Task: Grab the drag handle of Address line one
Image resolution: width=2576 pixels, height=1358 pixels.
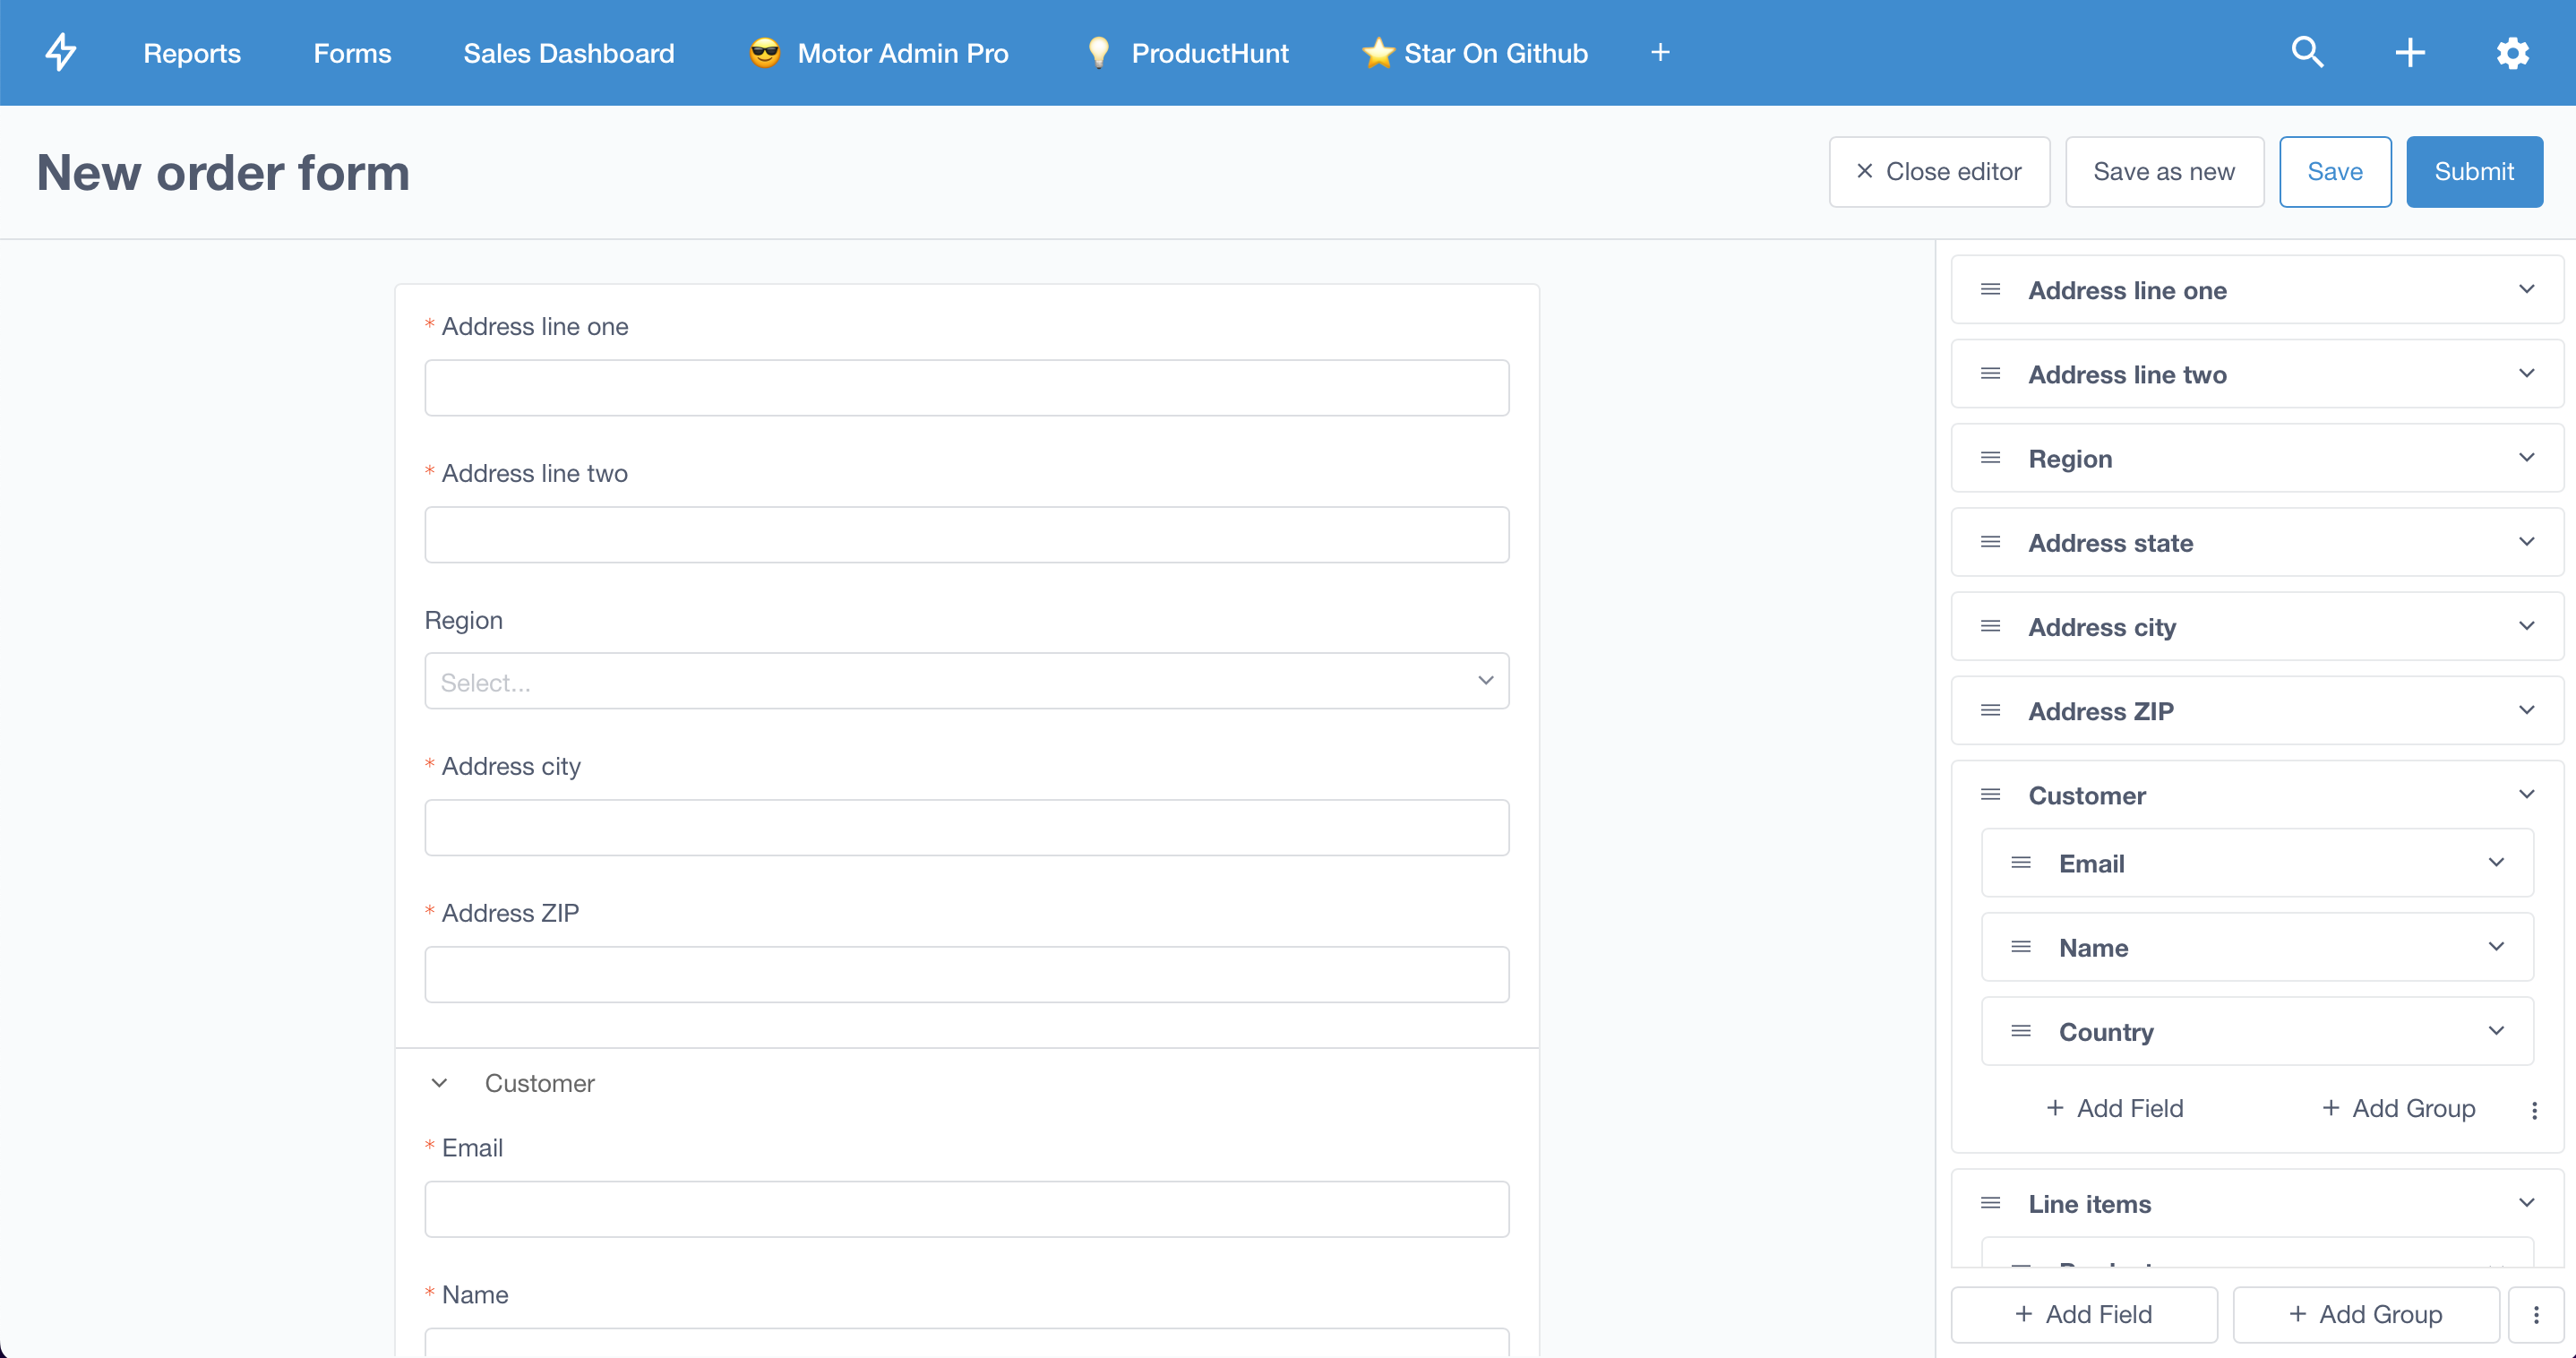Action: point(1990,290)
